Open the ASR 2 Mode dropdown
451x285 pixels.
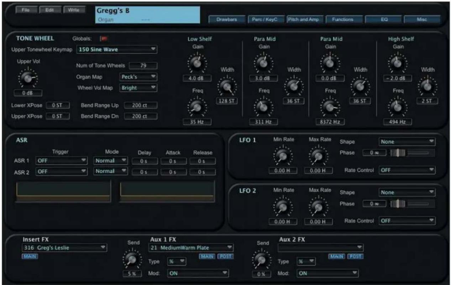click(x=111, y=171)
